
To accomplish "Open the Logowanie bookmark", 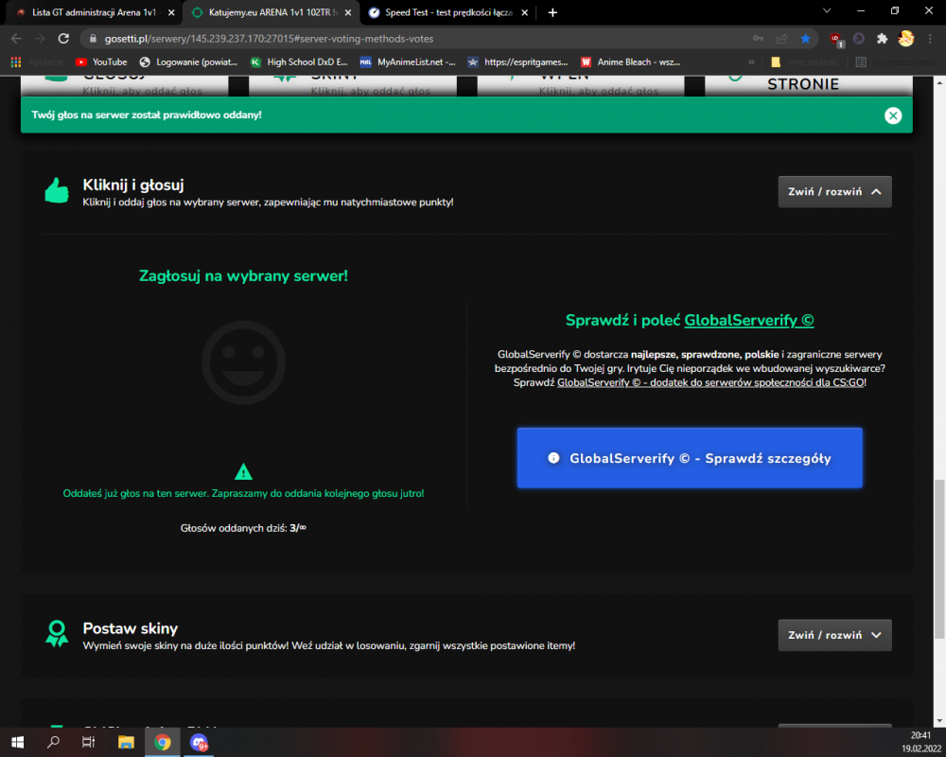I will (x=188, y=62).
